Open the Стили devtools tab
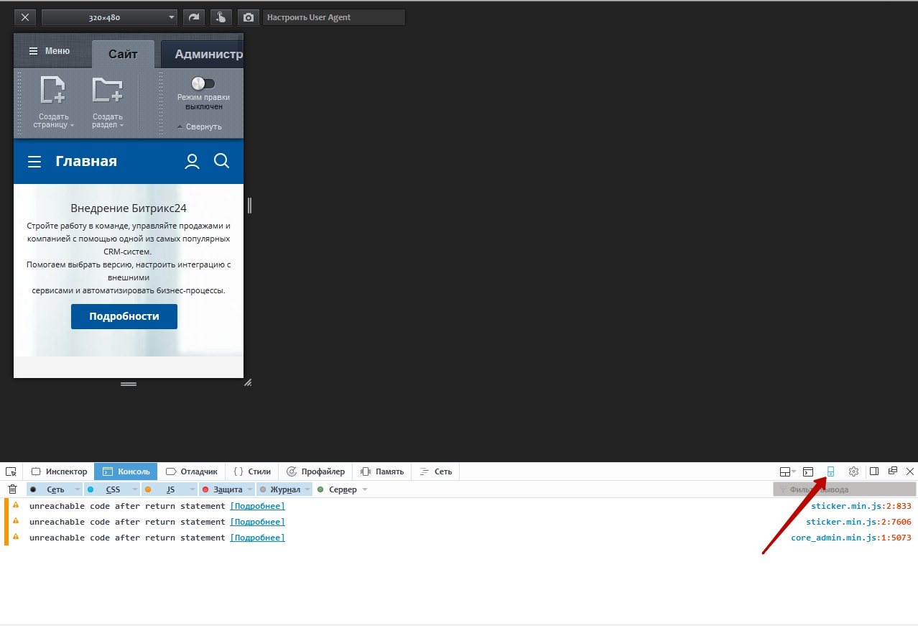The width and height of the screenshot is (918, 626). pyautogui.click(x=252, y=471)
